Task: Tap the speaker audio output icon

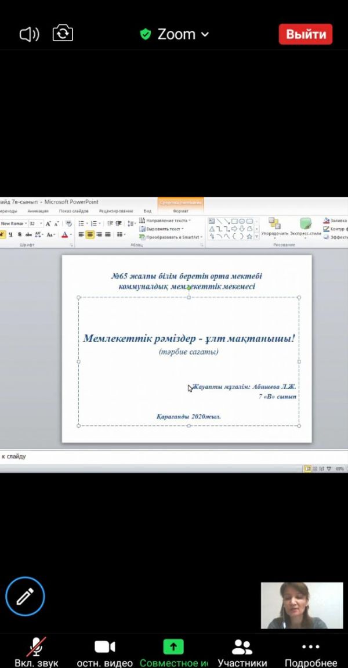Action: pyautogui.click(x=29, y=34)
